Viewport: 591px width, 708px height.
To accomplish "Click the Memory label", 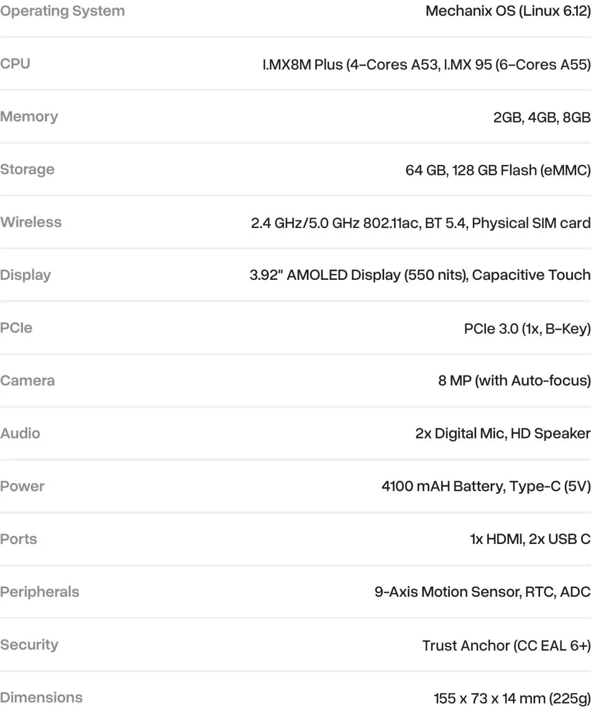I will pos(29,116).
